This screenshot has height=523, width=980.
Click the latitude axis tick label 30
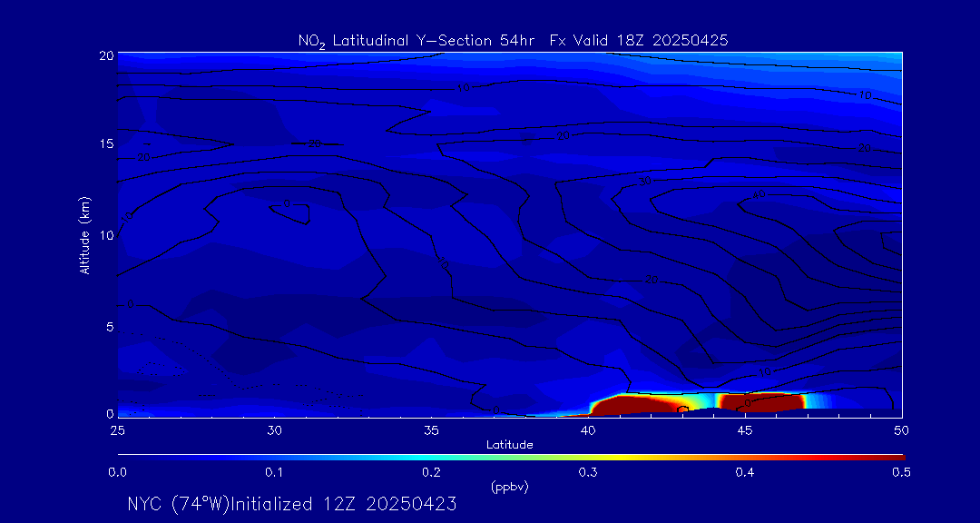click(x=274, y=429)
